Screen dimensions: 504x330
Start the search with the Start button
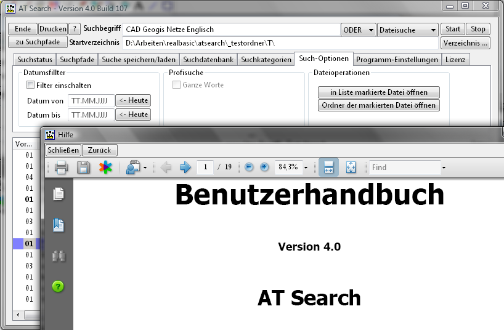453,29
